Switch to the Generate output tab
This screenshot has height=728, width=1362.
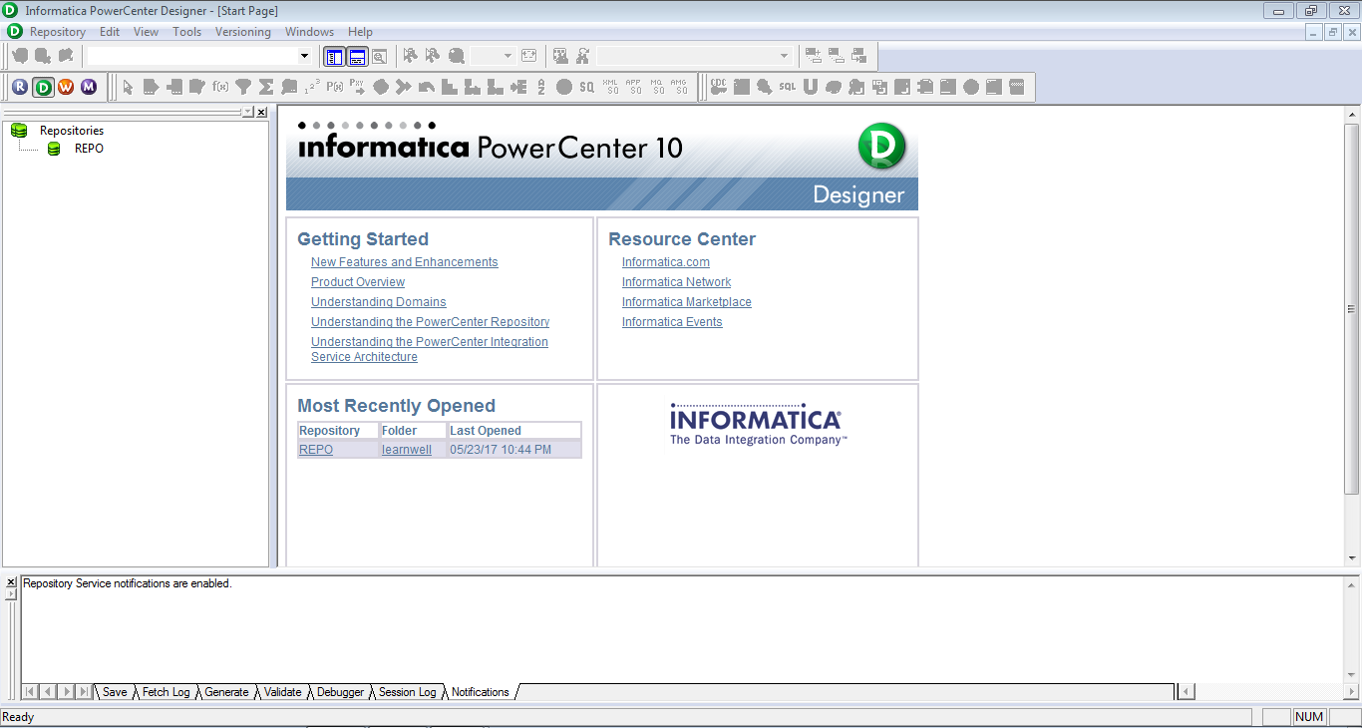click(226, 692)
